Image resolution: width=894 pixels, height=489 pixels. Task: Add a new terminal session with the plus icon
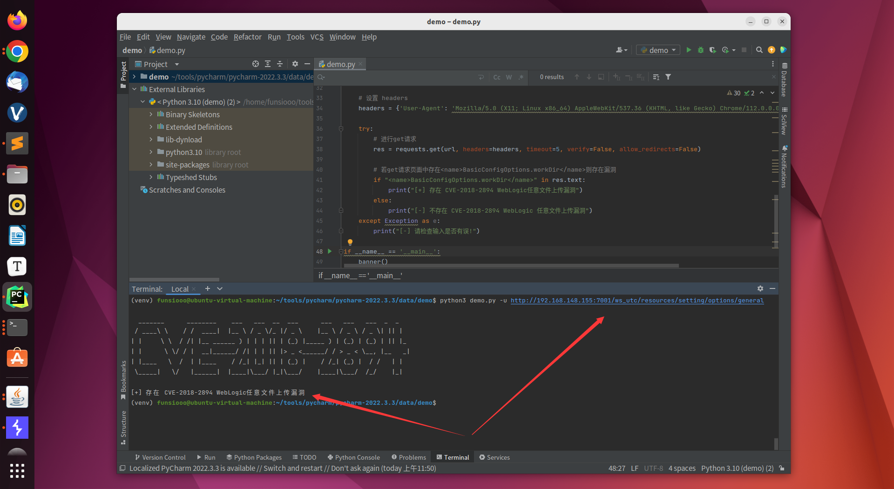pos(208,288)
